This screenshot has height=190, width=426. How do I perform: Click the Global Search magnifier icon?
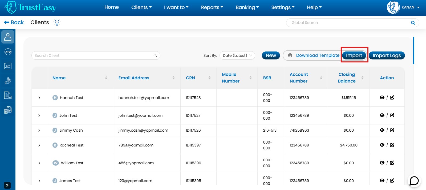[x=413, y=23]
